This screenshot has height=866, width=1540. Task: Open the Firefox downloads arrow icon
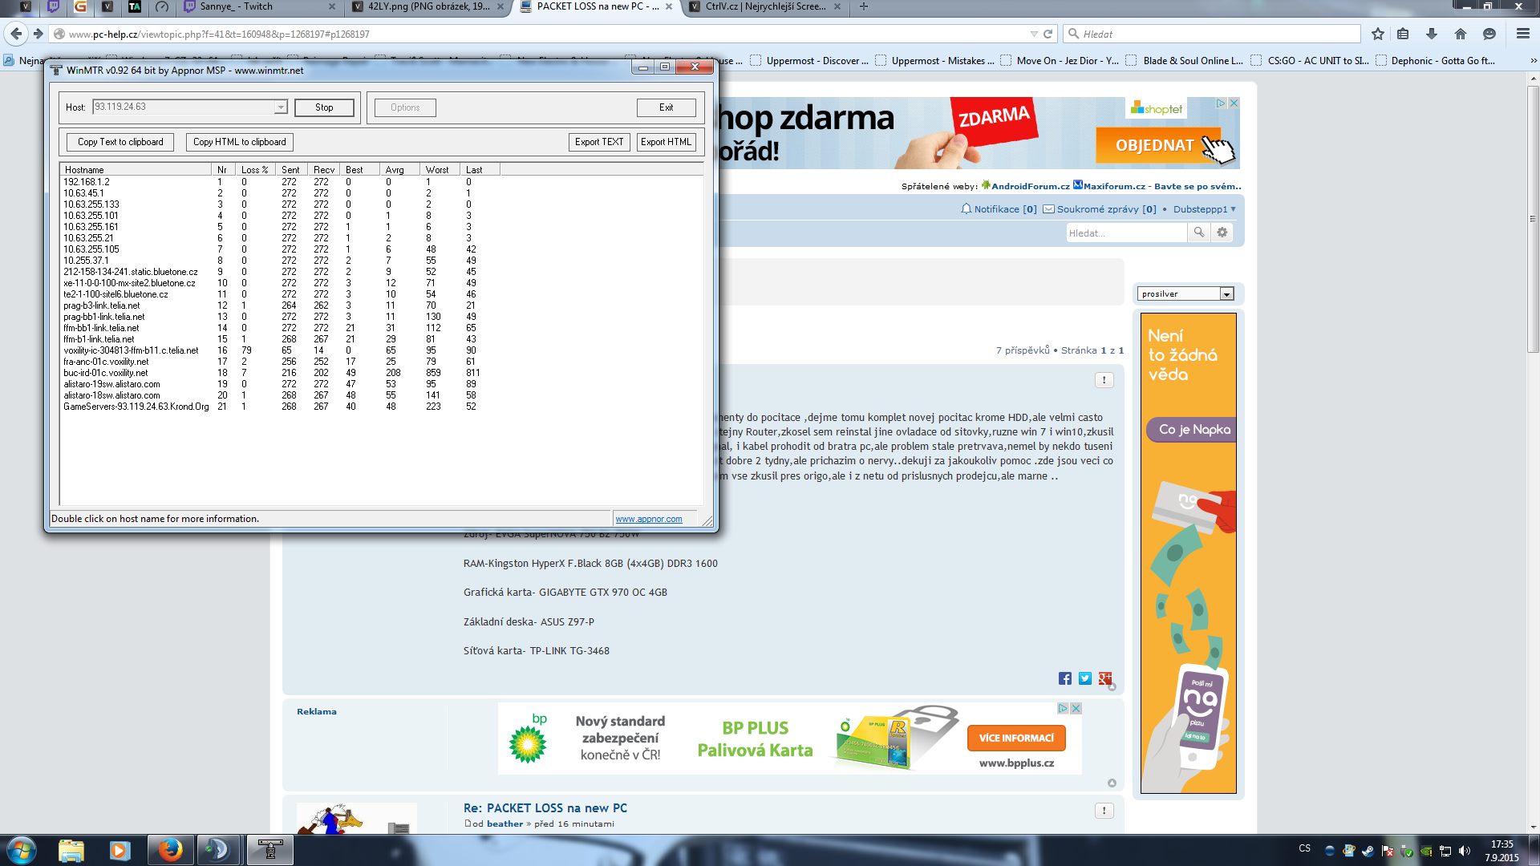(x=1432, y=34)
